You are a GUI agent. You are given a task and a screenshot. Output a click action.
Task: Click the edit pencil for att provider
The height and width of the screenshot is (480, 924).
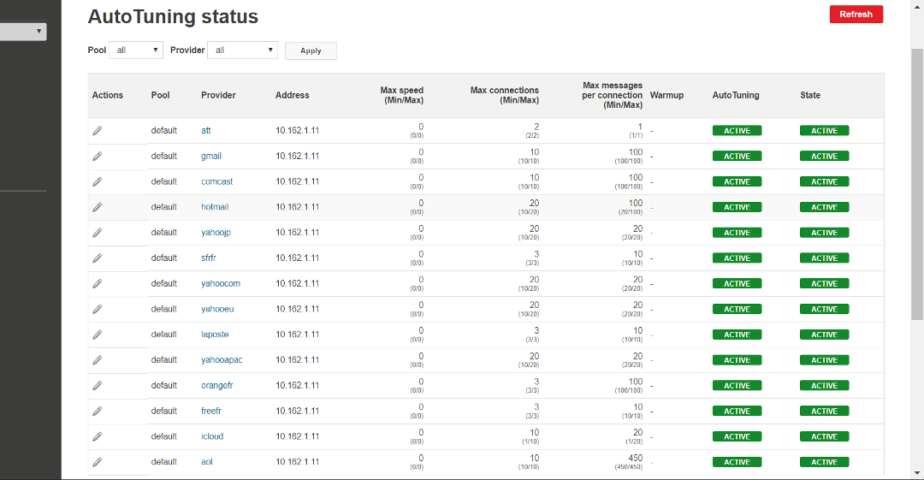pyautogui.click(x=98, y=131)
